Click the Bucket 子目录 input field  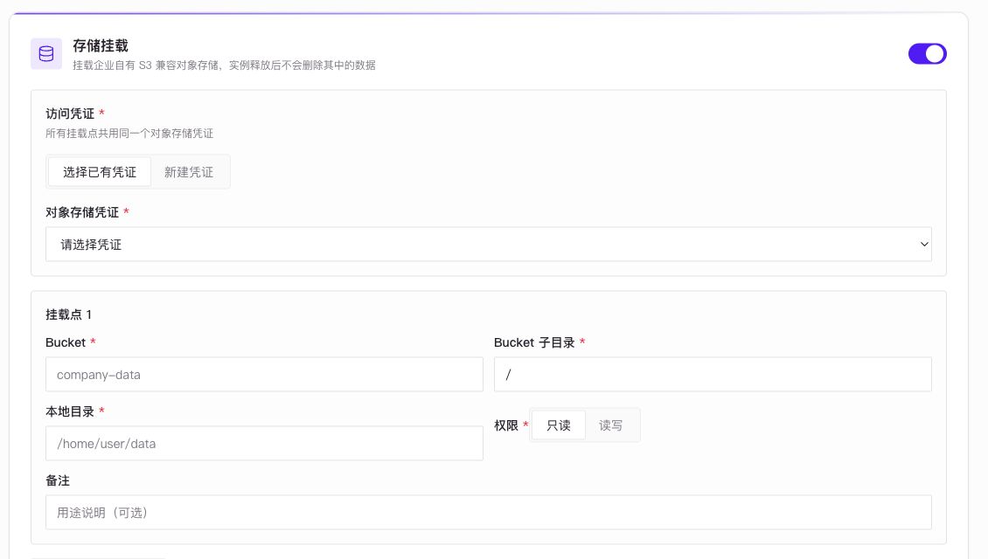point(713,375)
